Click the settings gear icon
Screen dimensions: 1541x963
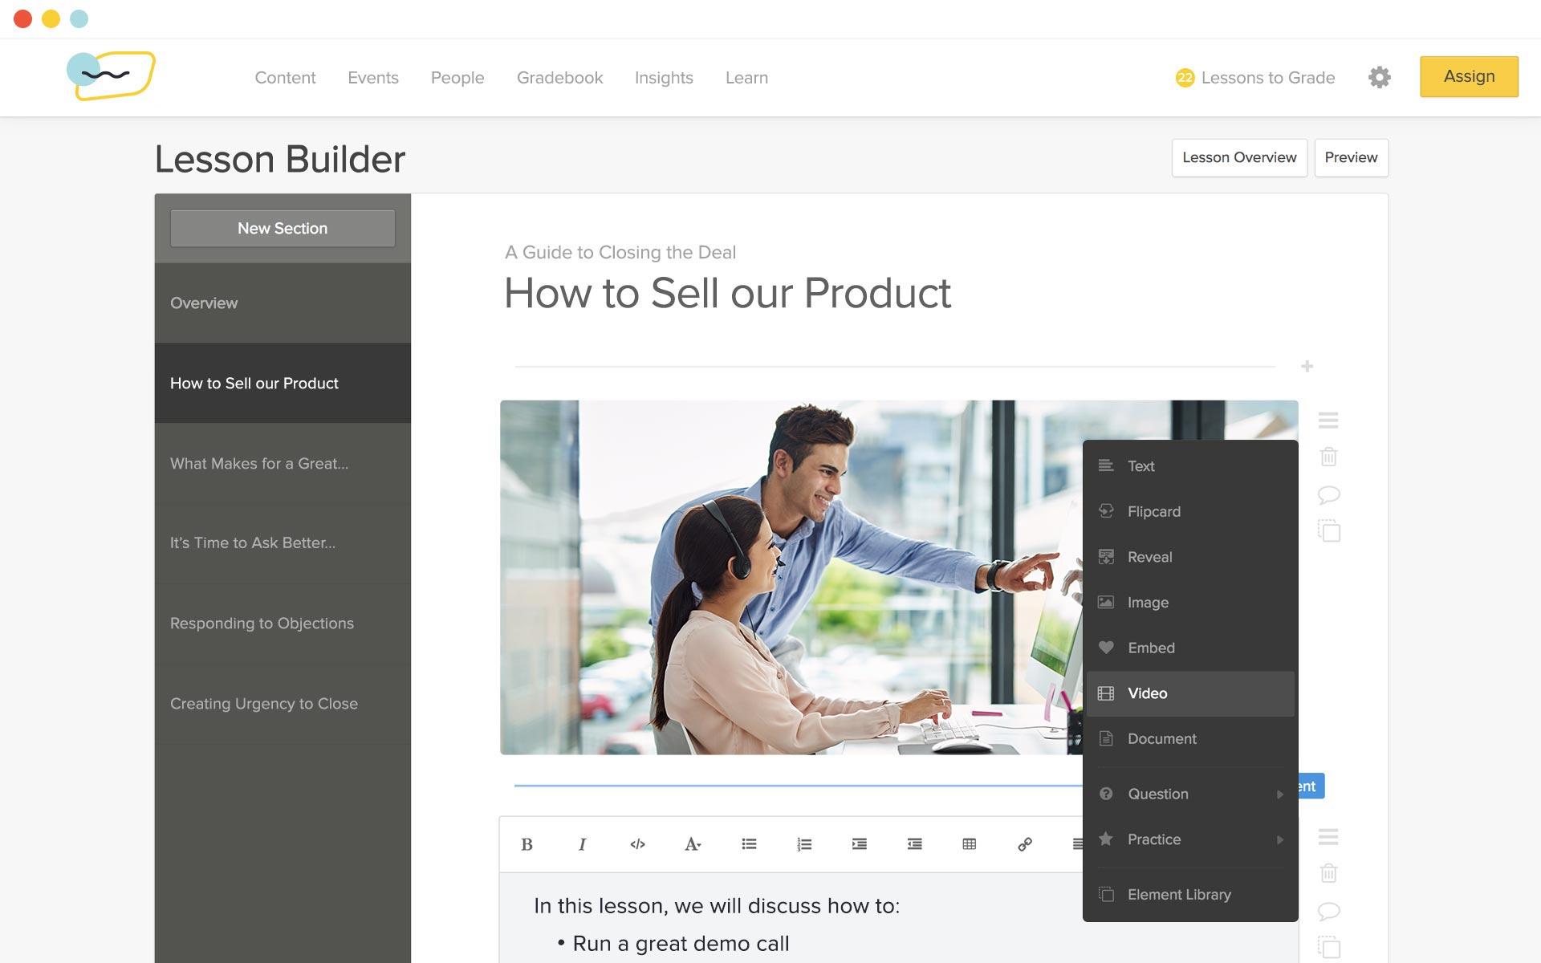[1380, 76]
